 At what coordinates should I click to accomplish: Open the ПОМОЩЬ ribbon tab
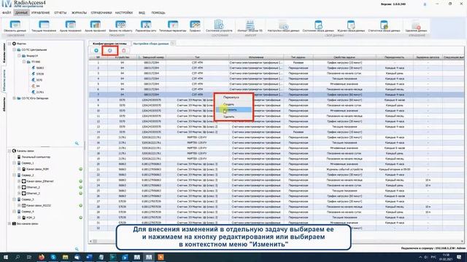tap(158, 13)
